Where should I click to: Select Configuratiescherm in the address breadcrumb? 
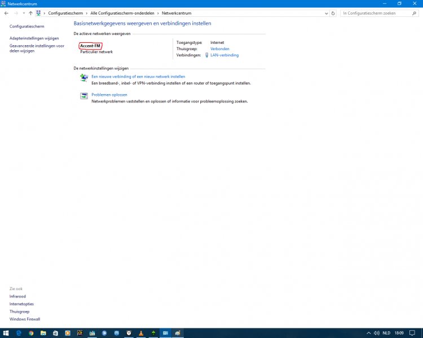66,13
